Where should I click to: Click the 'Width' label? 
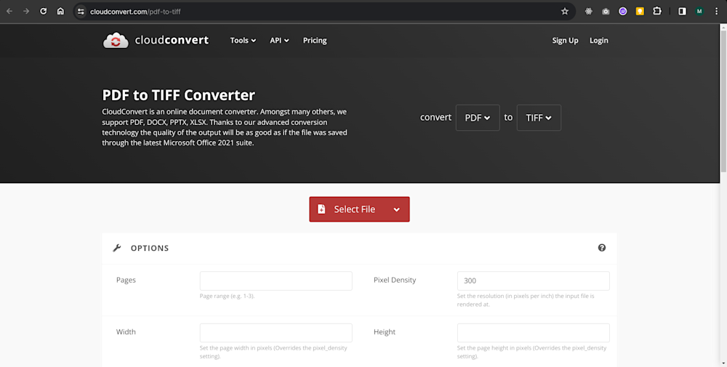[126, 332]
